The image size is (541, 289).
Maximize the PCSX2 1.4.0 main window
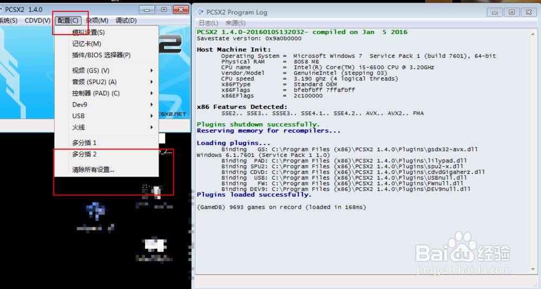coord(164,10)
